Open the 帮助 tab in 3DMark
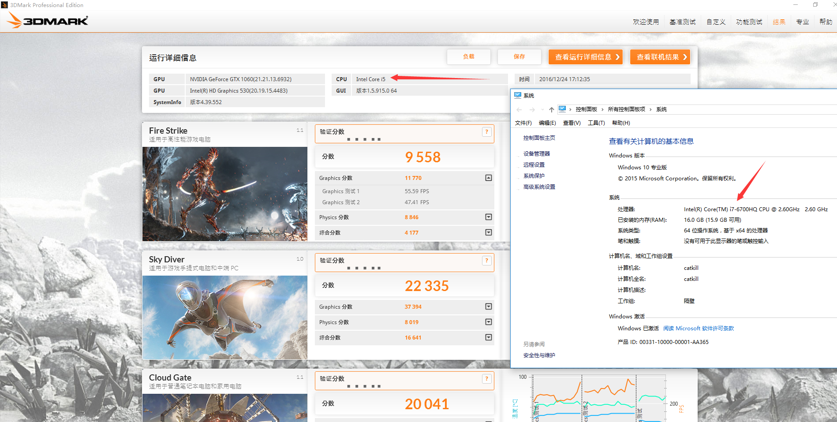Image resolution: width=837 pixels, height=422 pixels. click(x=826, y=22)
